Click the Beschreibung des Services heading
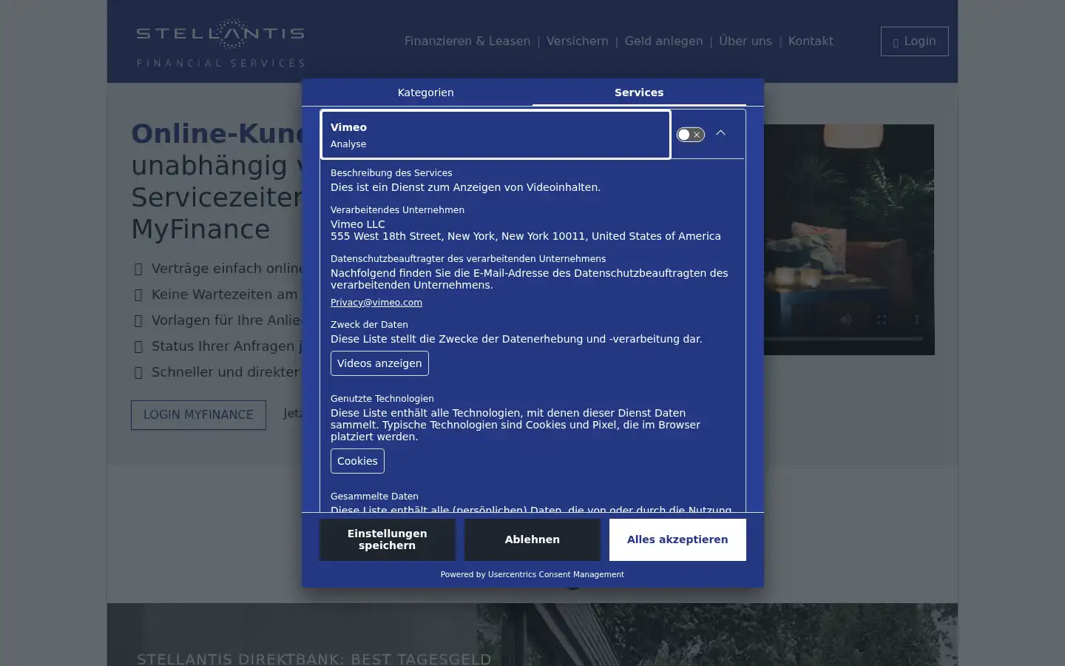Viewport: 1065px width, 666px height. click(x=391, y=173)
